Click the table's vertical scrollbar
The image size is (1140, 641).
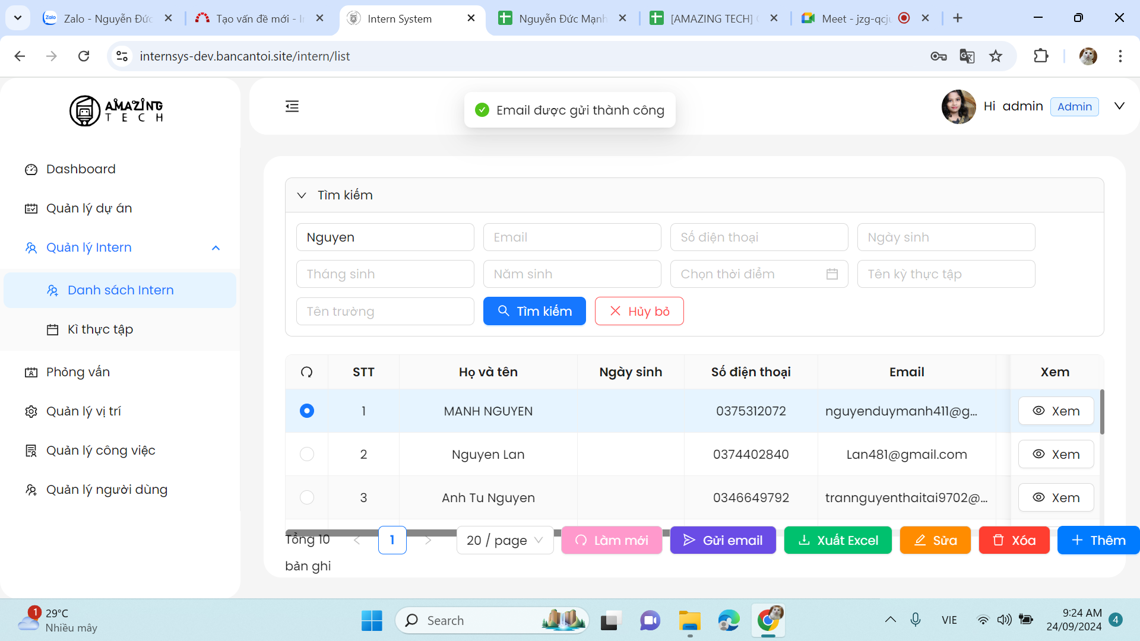coord(1102,412)
